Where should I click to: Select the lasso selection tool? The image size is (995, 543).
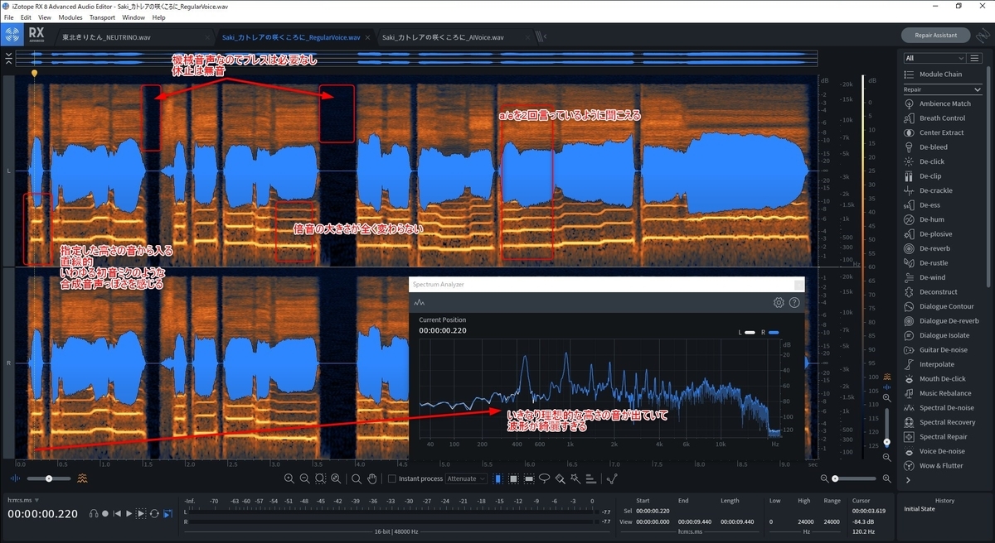pos(545,478)
